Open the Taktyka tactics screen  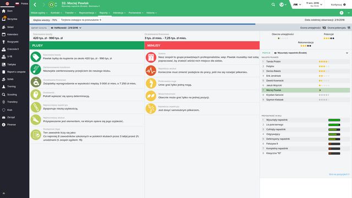coord(9,64)
